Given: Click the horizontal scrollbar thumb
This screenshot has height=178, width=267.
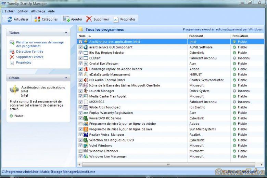Looking at the screenshot, I should click(168, 165).
